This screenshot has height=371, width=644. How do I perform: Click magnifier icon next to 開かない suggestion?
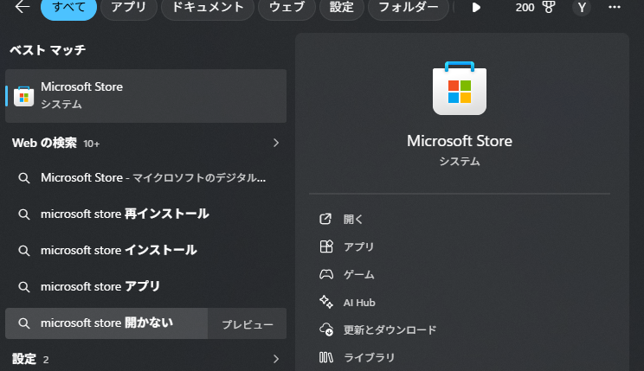pos(24,323)
